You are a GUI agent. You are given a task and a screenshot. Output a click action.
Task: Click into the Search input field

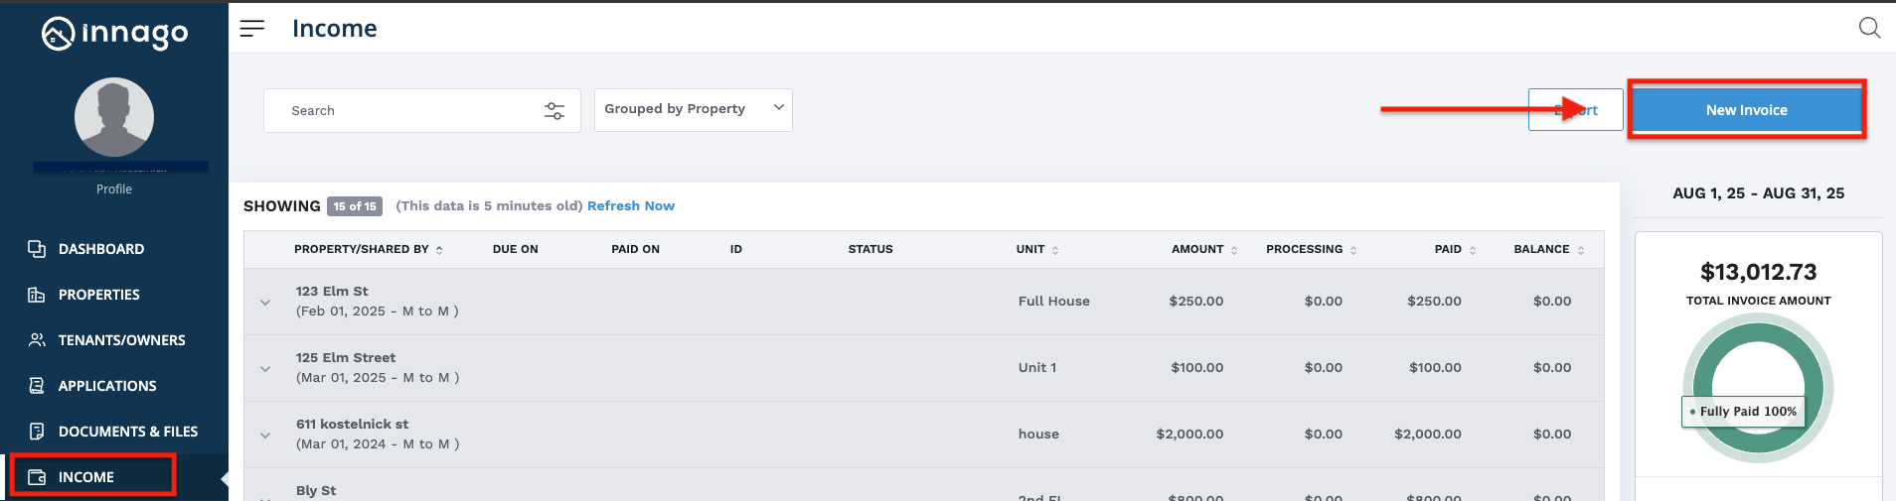point(407,111)
